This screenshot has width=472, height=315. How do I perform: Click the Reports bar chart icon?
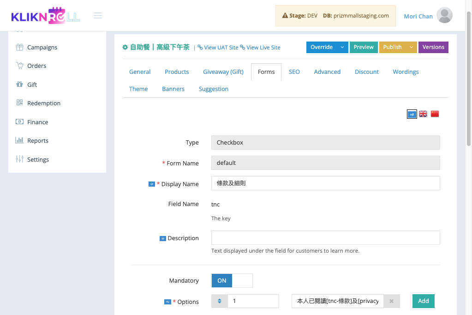(19, 140)
